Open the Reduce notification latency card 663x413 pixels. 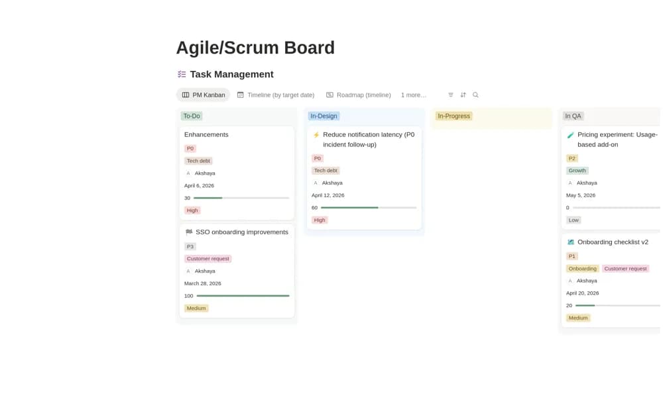point(364,178)
